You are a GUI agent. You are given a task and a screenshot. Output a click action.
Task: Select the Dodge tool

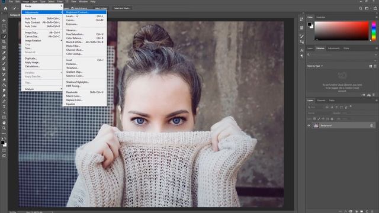pyautogui.click(x=4, y=96)
